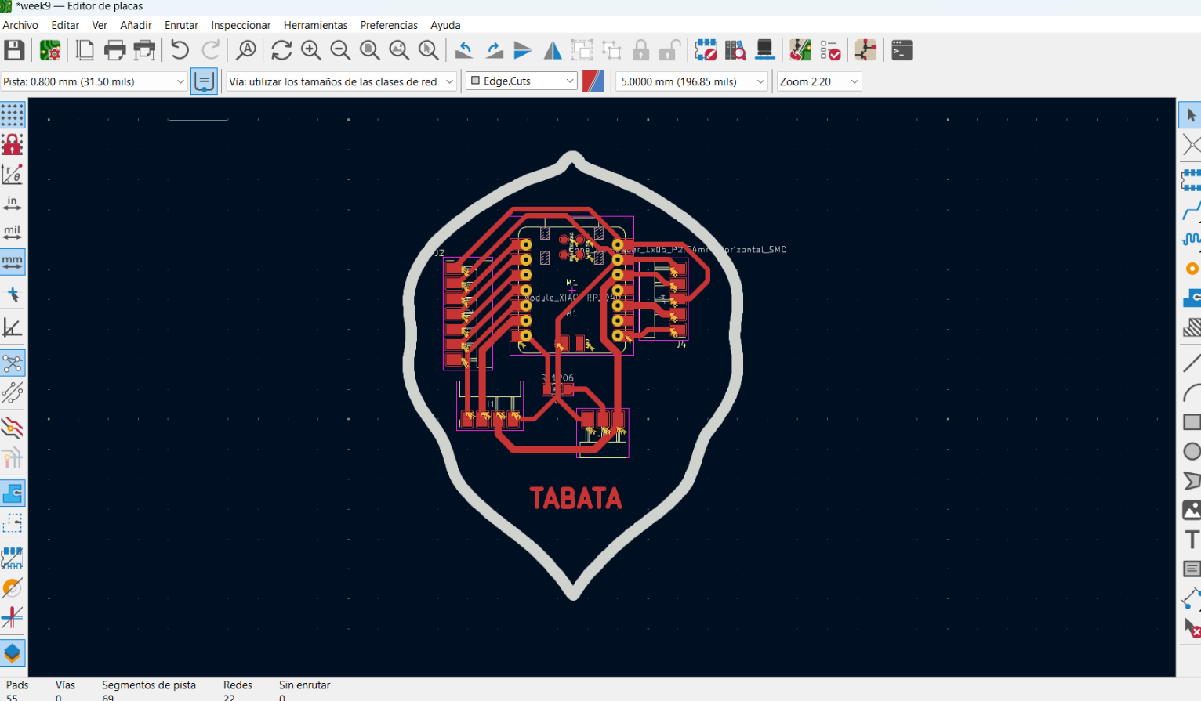Open the Archivo menu
The width and height of the screenshot is (1201, 701).
point(20,25)
